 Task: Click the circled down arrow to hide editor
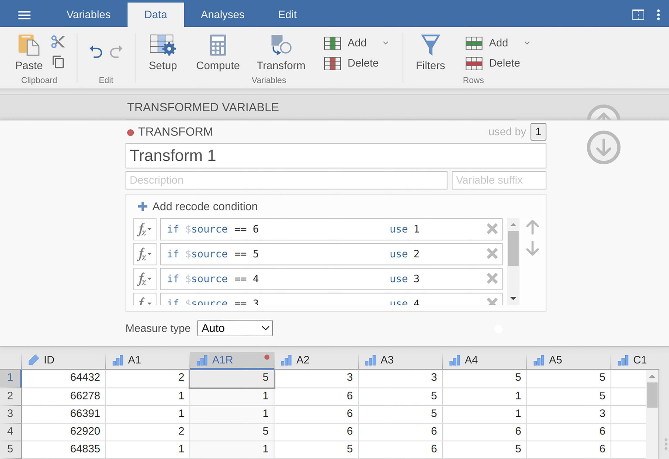click(603, 147)
